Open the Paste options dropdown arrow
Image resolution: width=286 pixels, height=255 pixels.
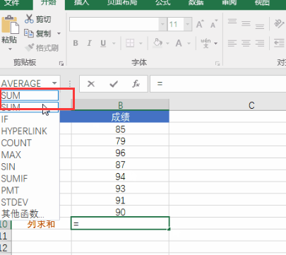point(10,49)
